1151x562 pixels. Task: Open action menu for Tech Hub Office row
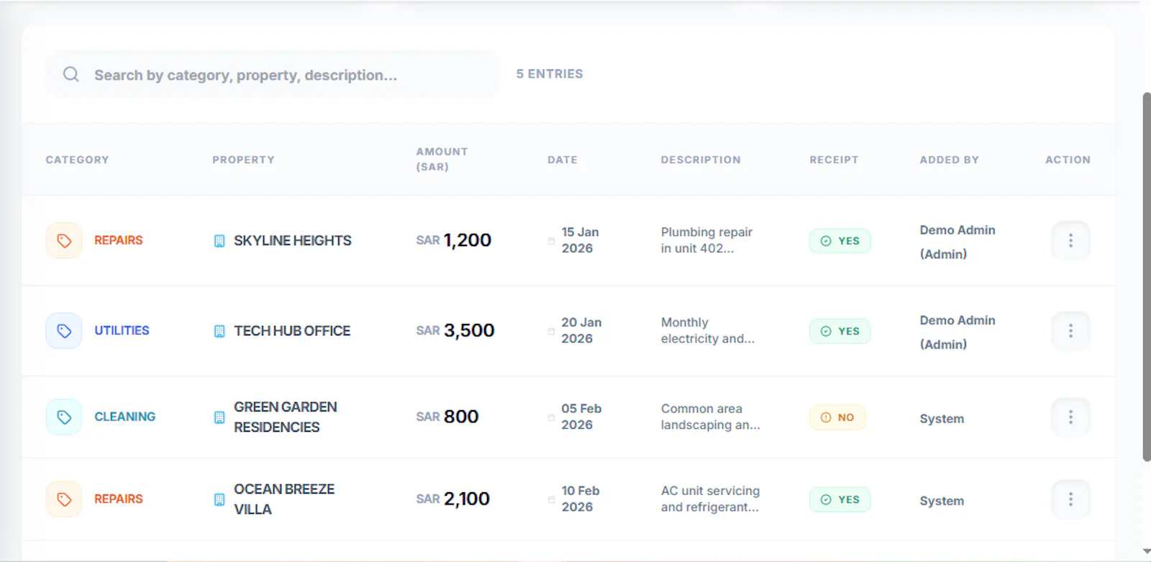(1070, 331)
